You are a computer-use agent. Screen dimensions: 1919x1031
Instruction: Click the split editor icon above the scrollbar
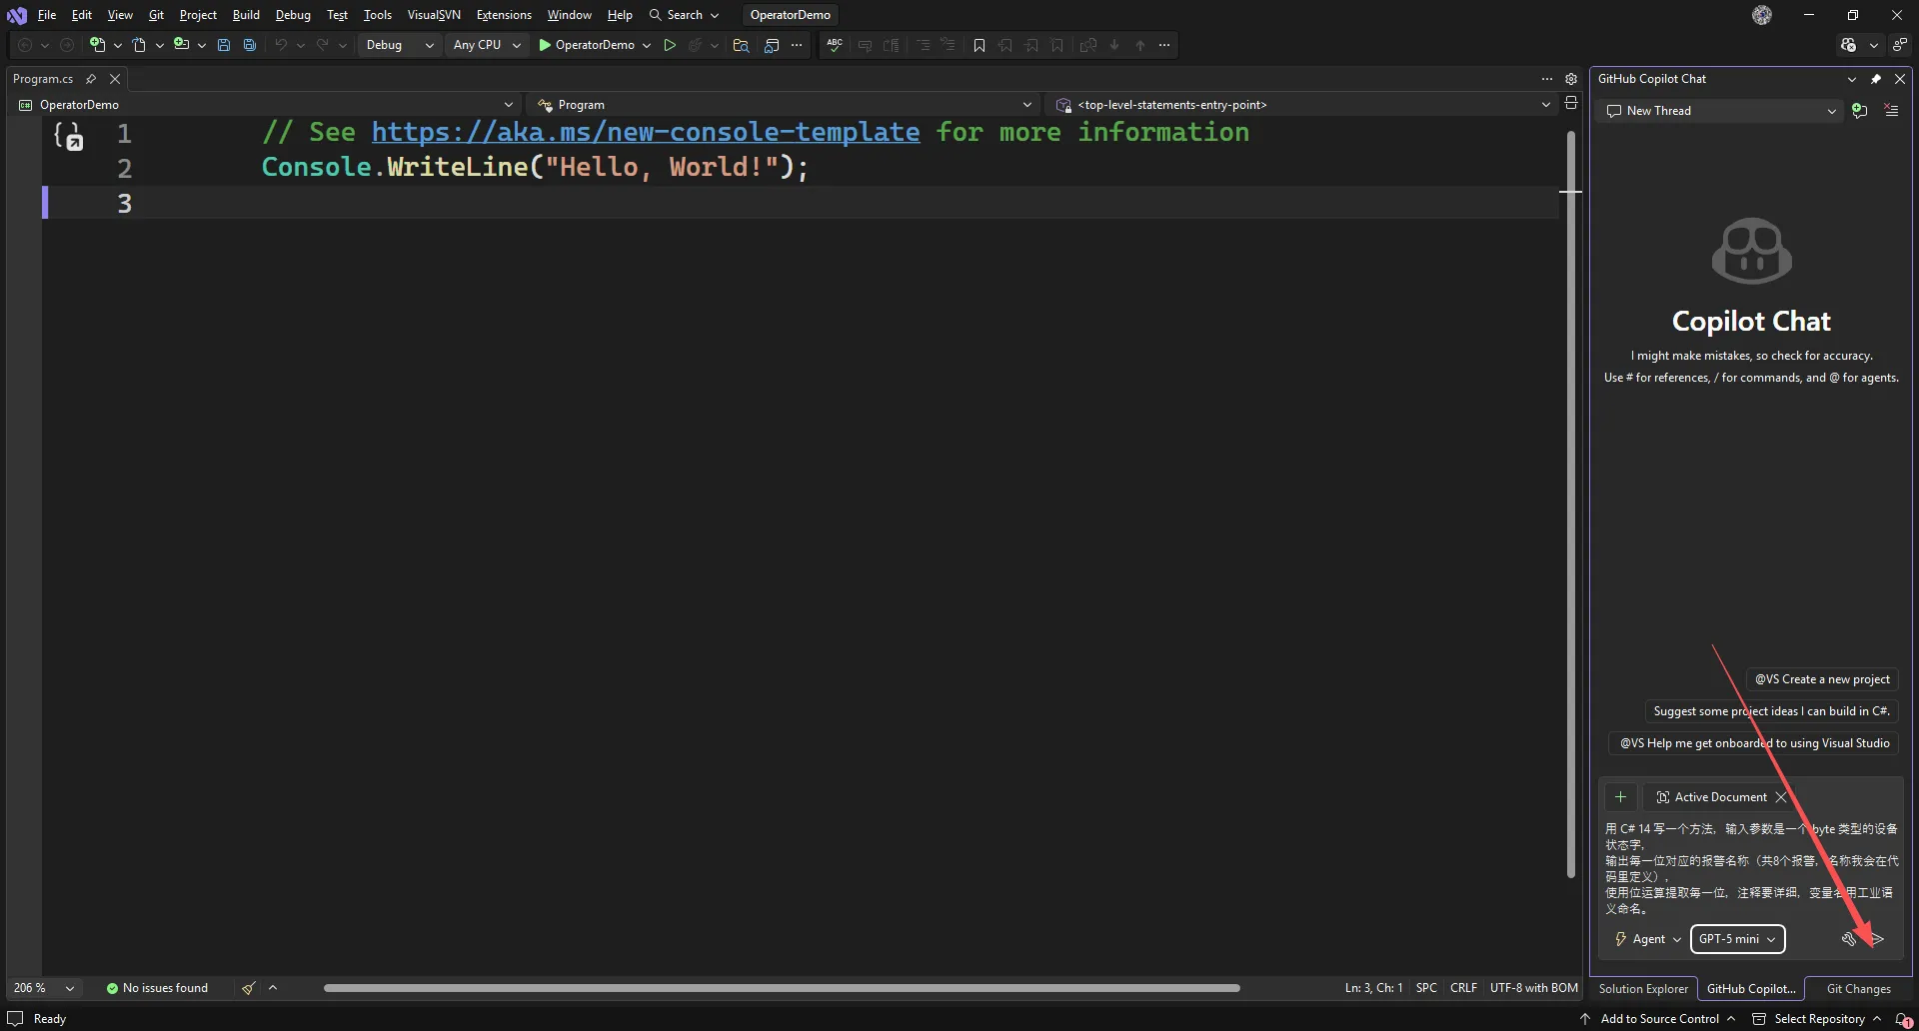point(1571,104)
